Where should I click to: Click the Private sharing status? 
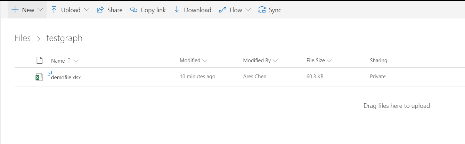[x=377, y=77]
